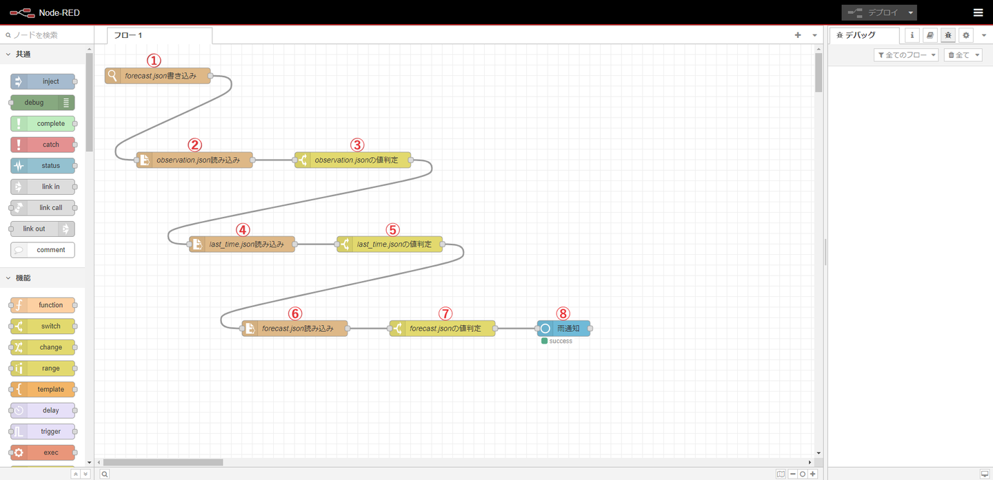Select the link in node in palette
The height and width of the screenshot is (480, 993).
pyautogui.click(x=43, y=187)
